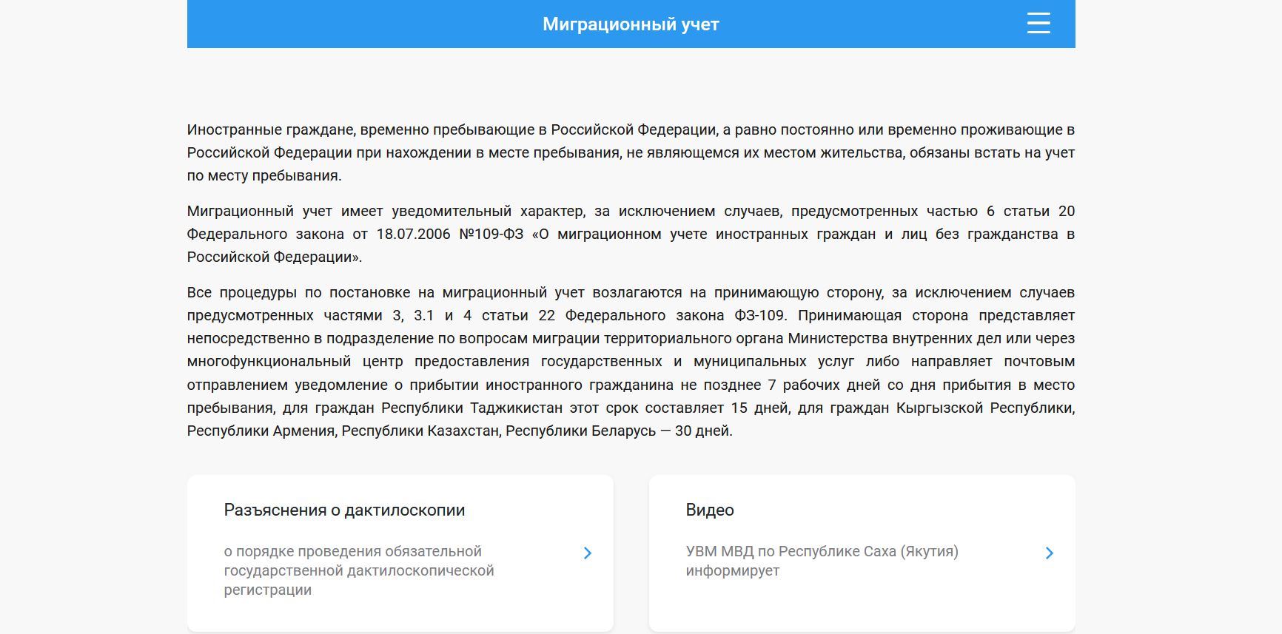Click paragraph starting 'Все процедуры по постановке'

coord(631,361)
